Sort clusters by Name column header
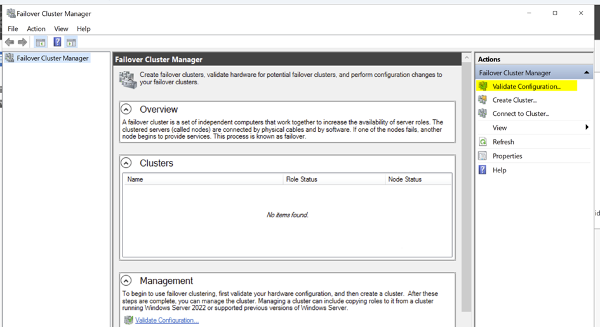This screenshot has height=327, width=600. pyautogui.click(x=203, y=179)
